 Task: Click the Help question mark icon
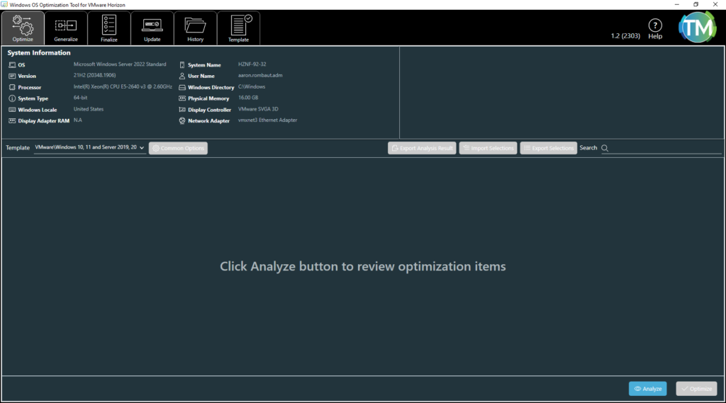pos(655,25)
